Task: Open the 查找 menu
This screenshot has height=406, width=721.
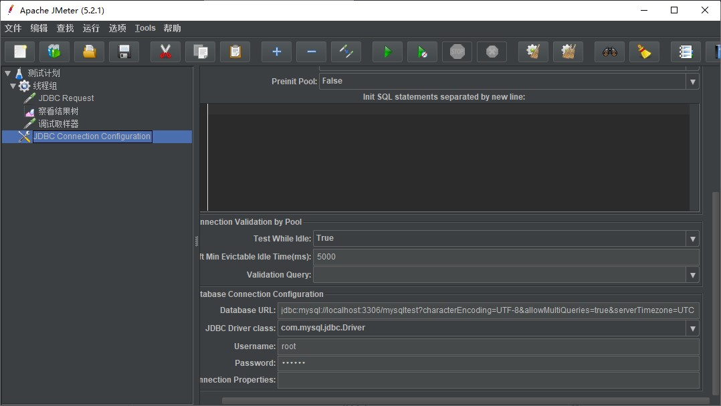Action: tap(65, 29)
